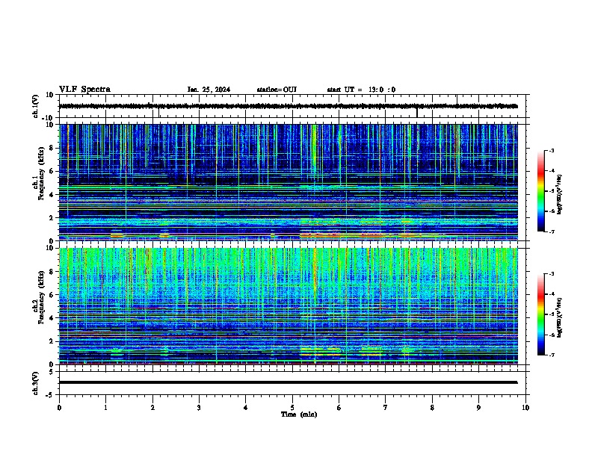The image size is (592, 457).
Task: Click the log(PSD) label beside the ch.2 colorbar
Action: click(559, 317)
